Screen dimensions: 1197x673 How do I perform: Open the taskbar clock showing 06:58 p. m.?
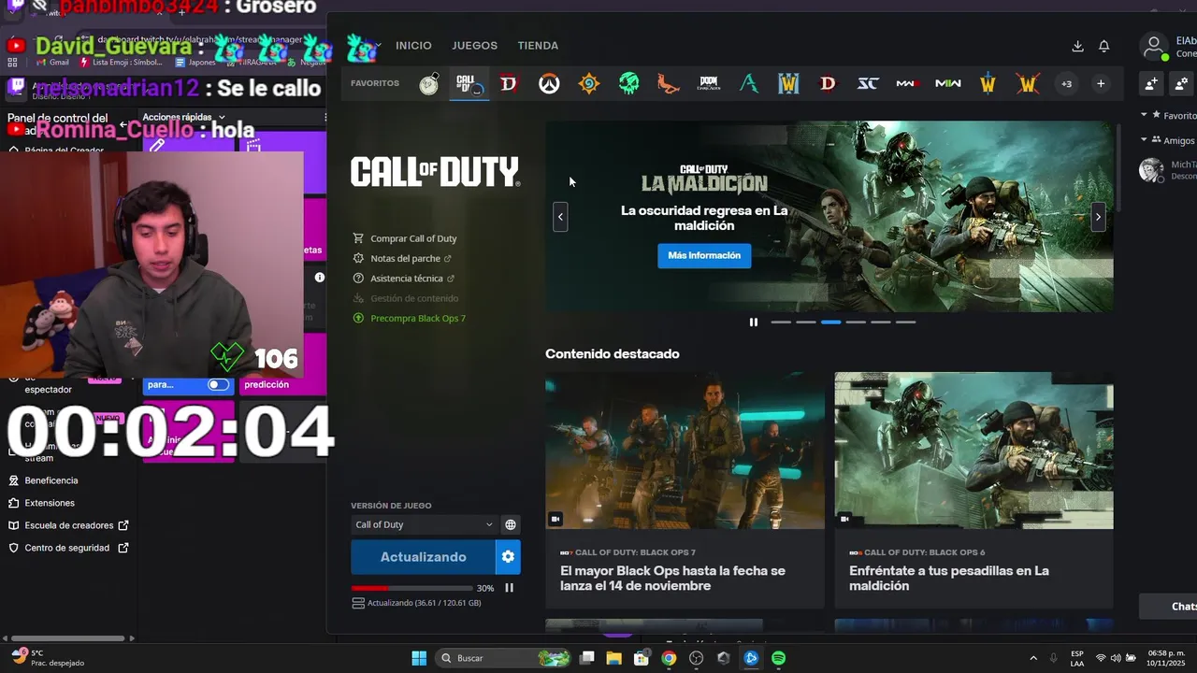[x=1166, y=658]
